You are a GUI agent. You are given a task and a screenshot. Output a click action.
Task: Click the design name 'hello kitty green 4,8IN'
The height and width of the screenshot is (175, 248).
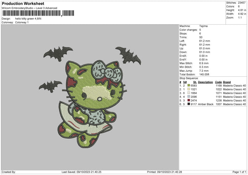pos(28,19)
